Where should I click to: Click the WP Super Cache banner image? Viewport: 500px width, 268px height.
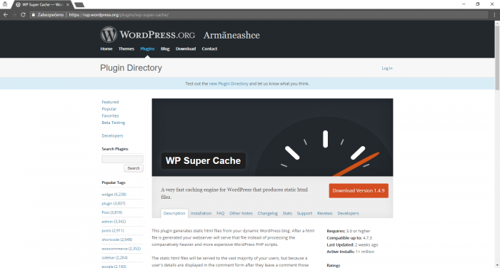coord(272,137)
